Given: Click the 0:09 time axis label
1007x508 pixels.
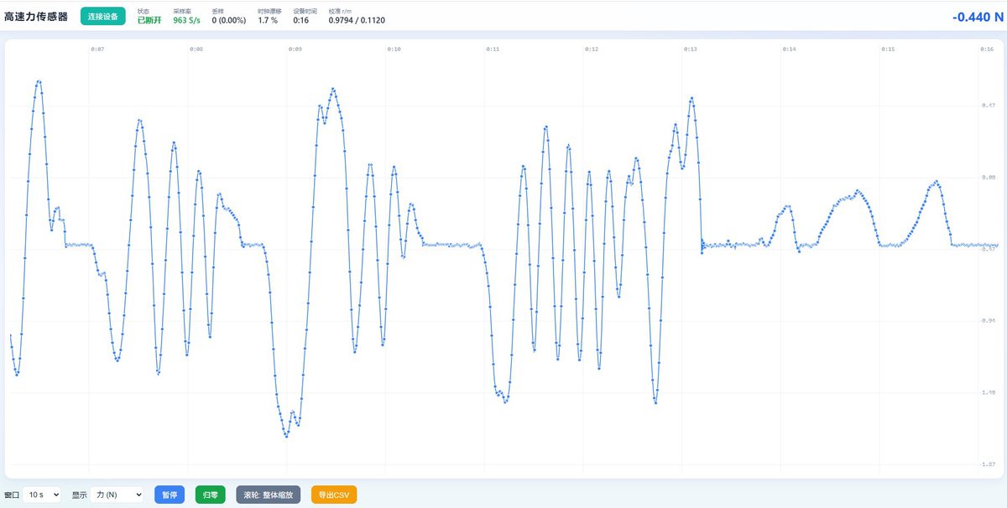Looking at the screenshot, I should coord(295,49).
